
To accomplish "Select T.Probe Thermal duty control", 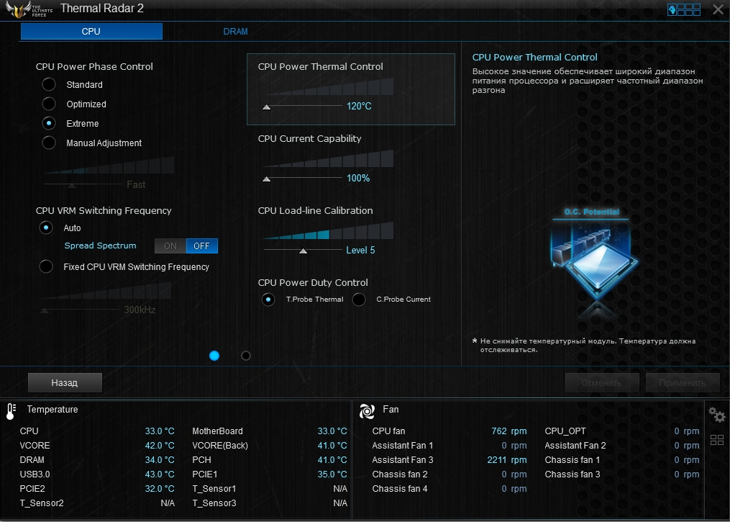I will [268, 300].
